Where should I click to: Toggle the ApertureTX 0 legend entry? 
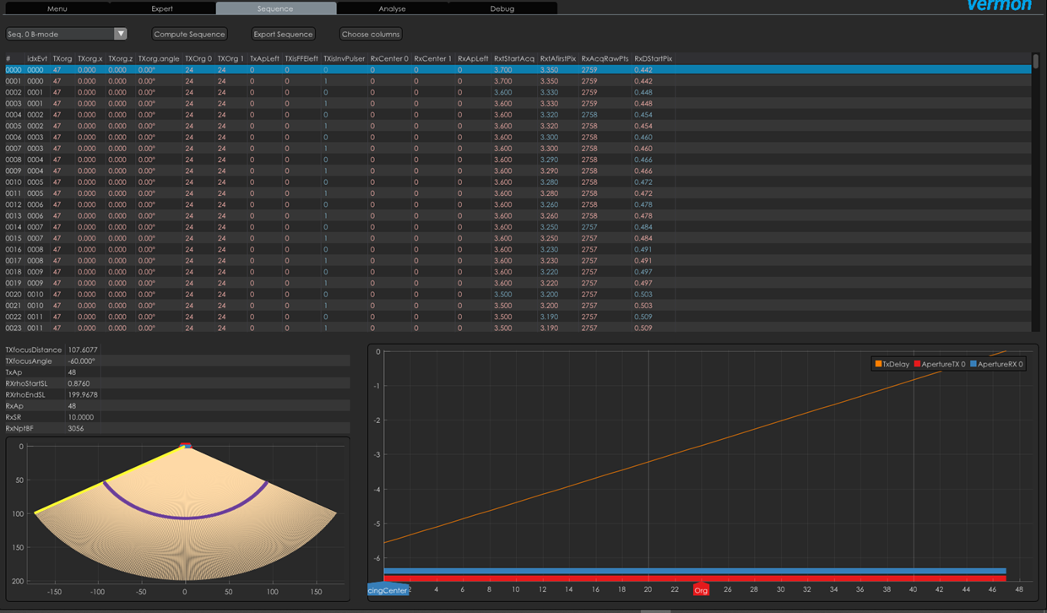point(944,363)
